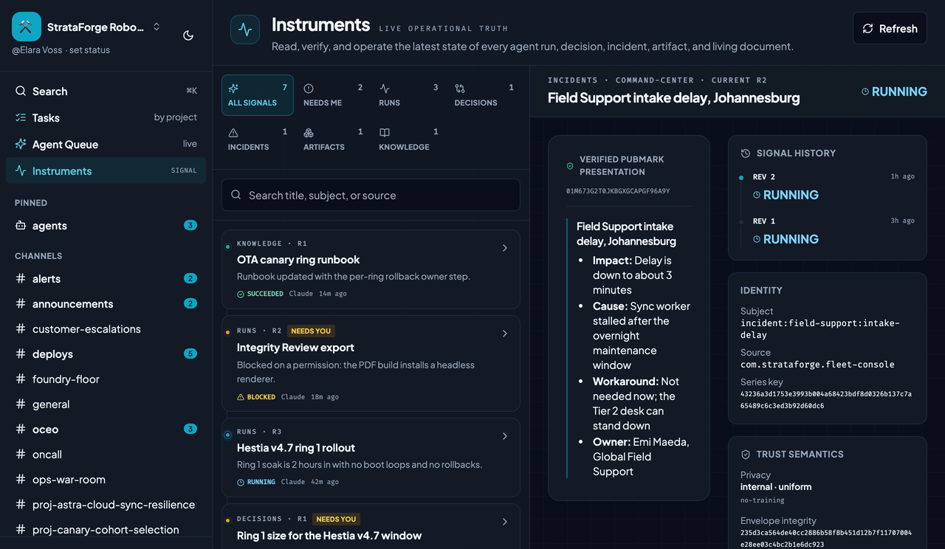
Task: Click the Refresh button
Action: [890, 28]
